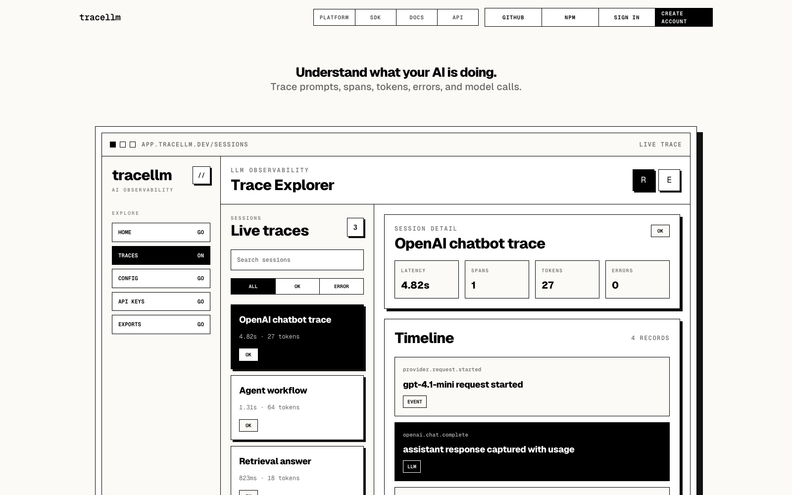Open the API nav item
Screen dimensions: 792x495
pos(458,17)
